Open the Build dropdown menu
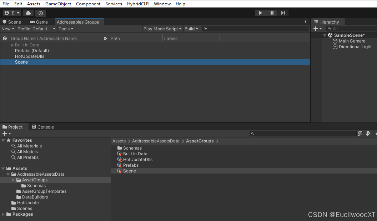The image size is (377, 221). click(x=191, y=29)
